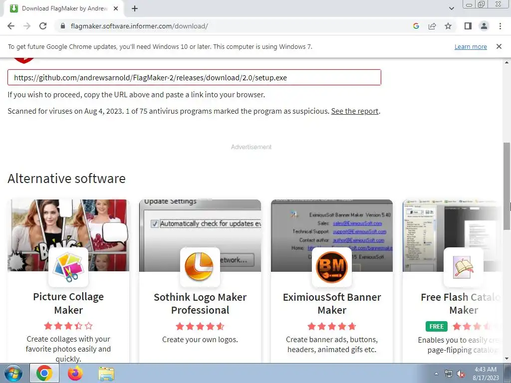Viewport: 511px width, 383px height.
Task: Click the Chrome taskbar icon
Action: click(x=44, y=373)
